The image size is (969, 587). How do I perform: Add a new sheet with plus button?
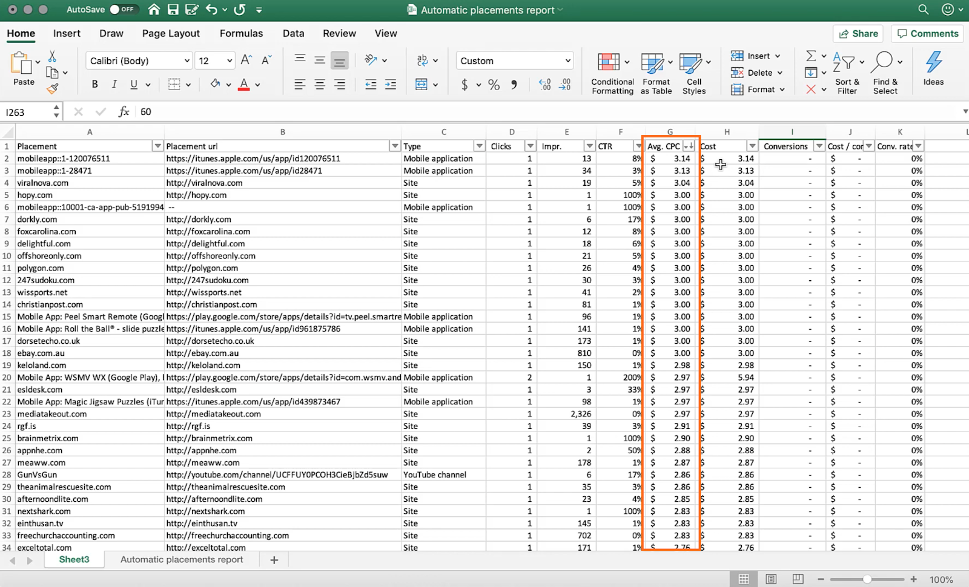274,560
